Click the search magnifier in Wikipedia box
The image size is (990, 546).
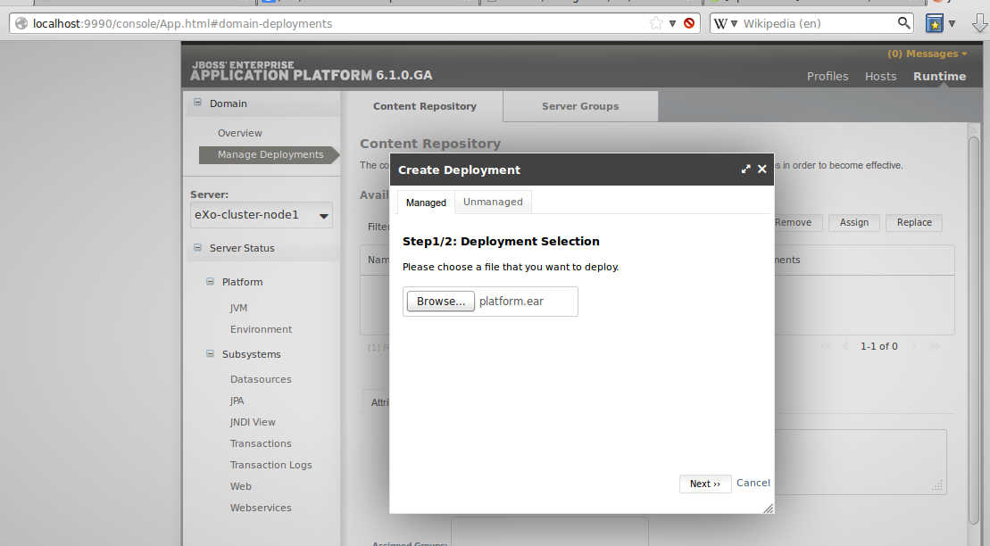[904, 23]
